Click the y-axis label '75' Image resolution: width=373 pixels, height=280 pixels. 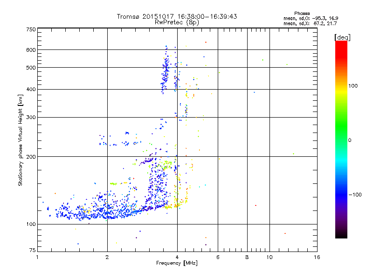pyautogui.click(x=33, y=250)
